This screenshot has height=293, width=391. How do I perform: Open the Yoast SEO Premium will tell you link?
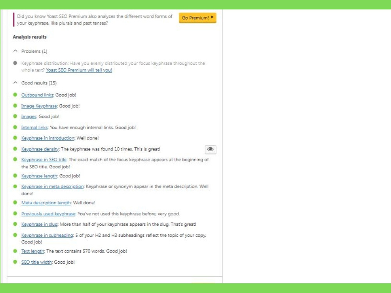(x=79, y=70)
